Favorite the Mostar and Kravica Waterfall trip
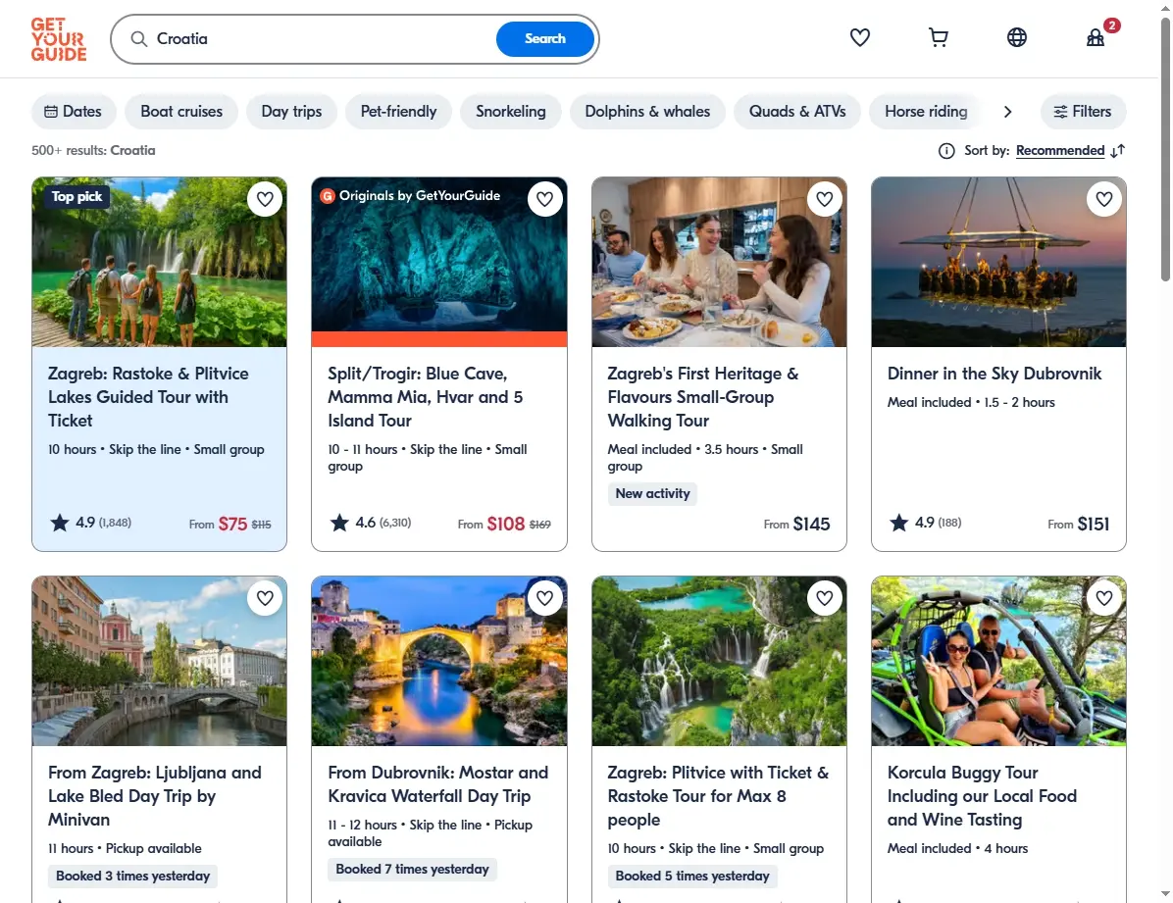Screen dimensions: 1173x903 click(x=544, y=598)
